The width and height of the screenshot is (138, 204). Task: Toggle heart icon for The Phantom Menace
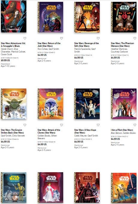click(x=135, y=38)
